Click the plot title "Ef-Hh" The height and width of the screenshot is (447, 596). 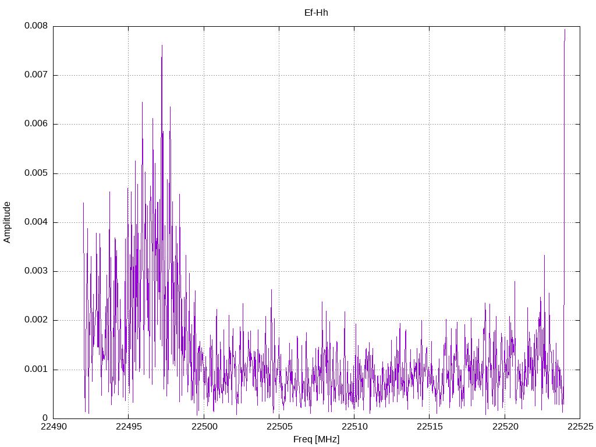(316, 13)
